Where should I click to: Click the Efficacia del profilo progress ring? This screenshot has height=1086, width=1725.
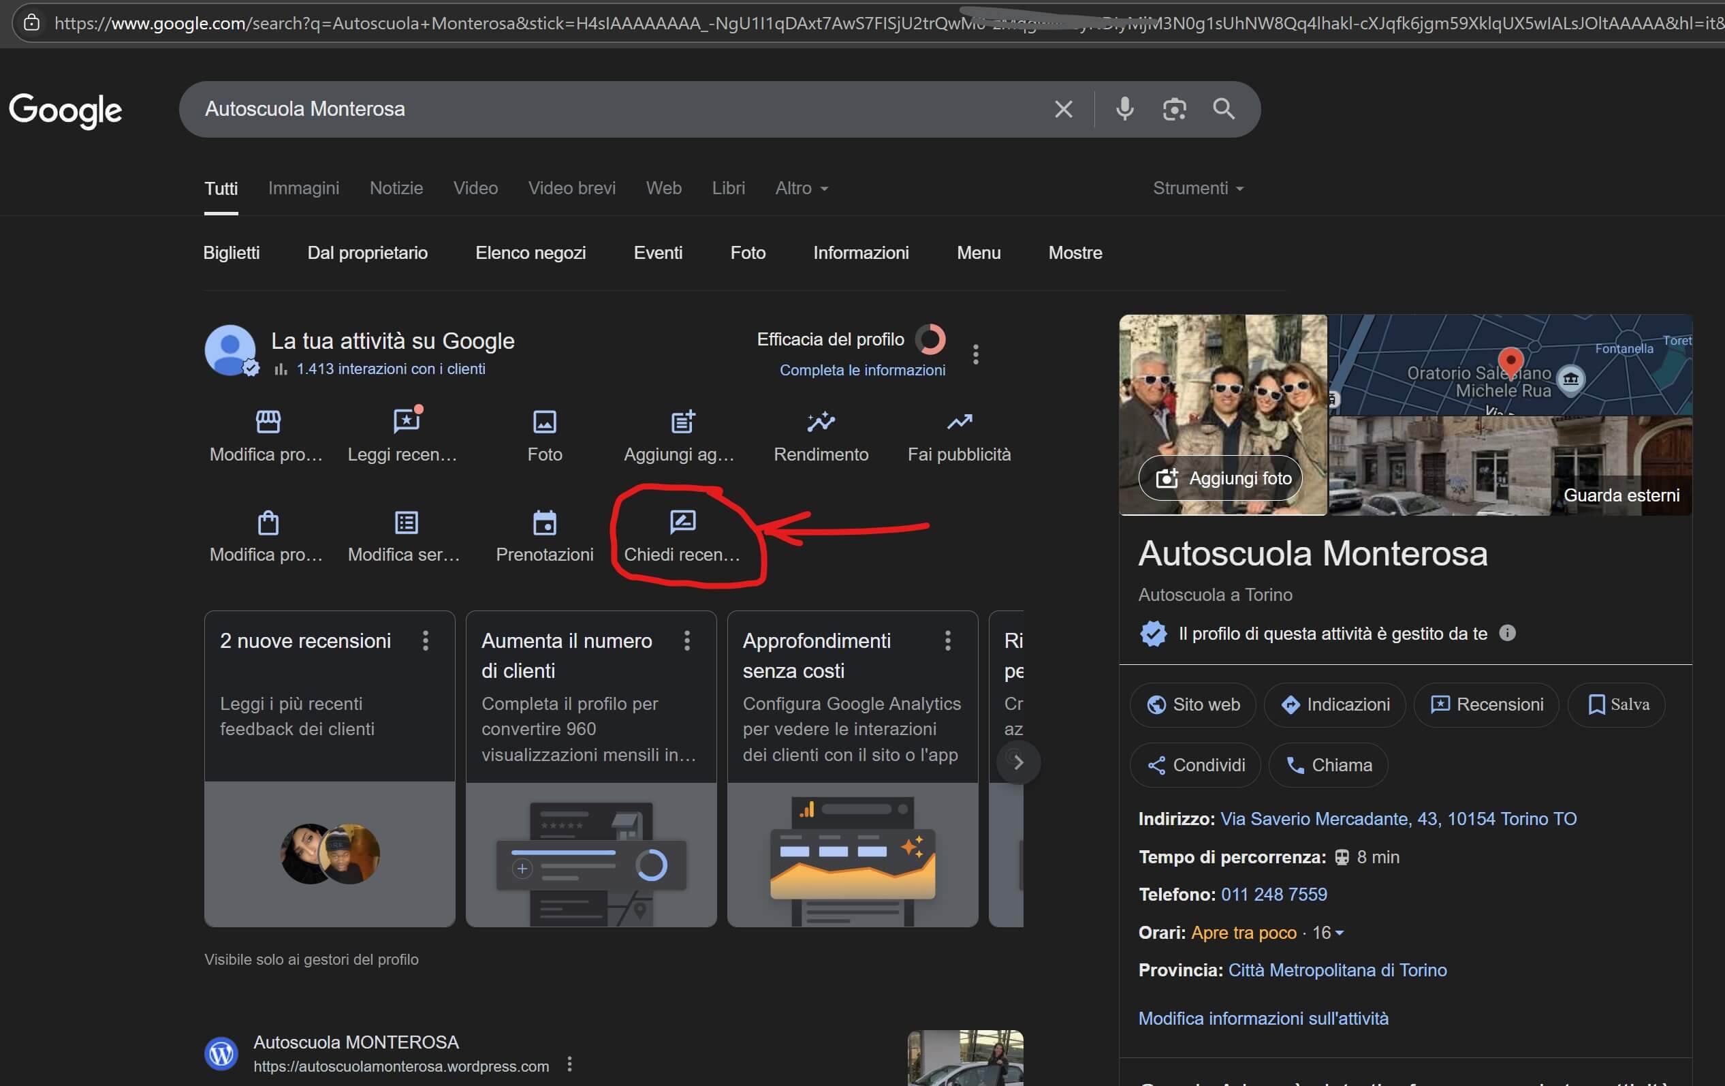click(x=930, y=339)
